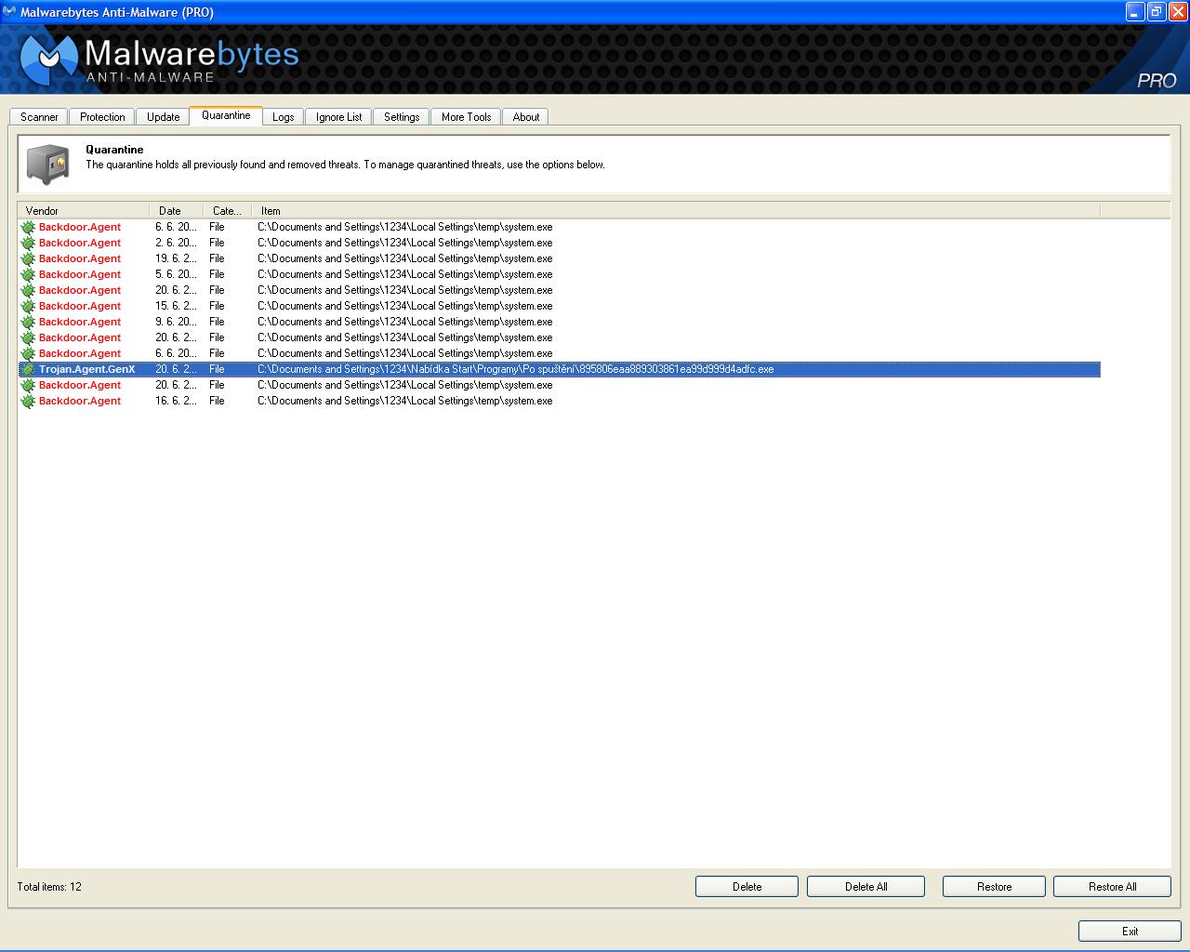This screenshot has width=1190, height=952.
Task: Click File category in row dated 19. 6.
Action: (x=217, y=258)
